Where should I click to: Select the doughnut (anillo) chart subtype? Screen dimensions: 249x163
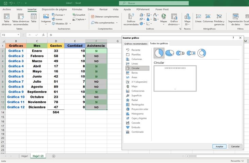tap(202, 53)
